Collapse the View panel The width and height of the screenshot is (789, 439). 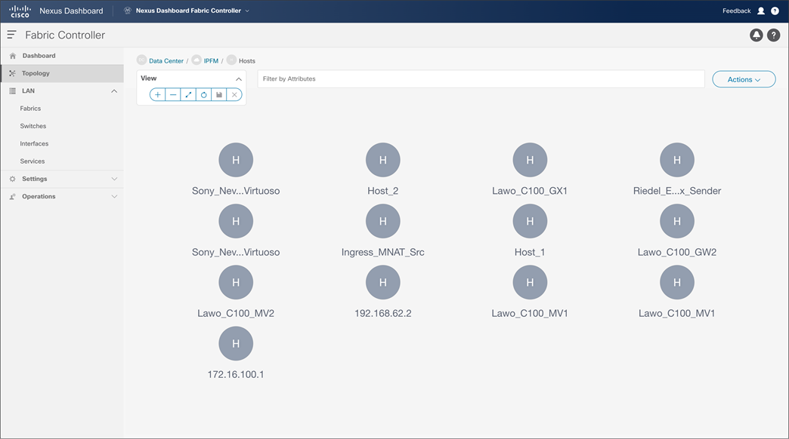pyautogui.click(x=239, y=79)
